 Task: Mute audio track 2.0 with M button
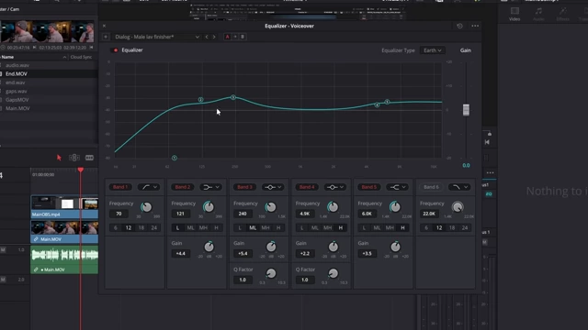click(3, 280)
